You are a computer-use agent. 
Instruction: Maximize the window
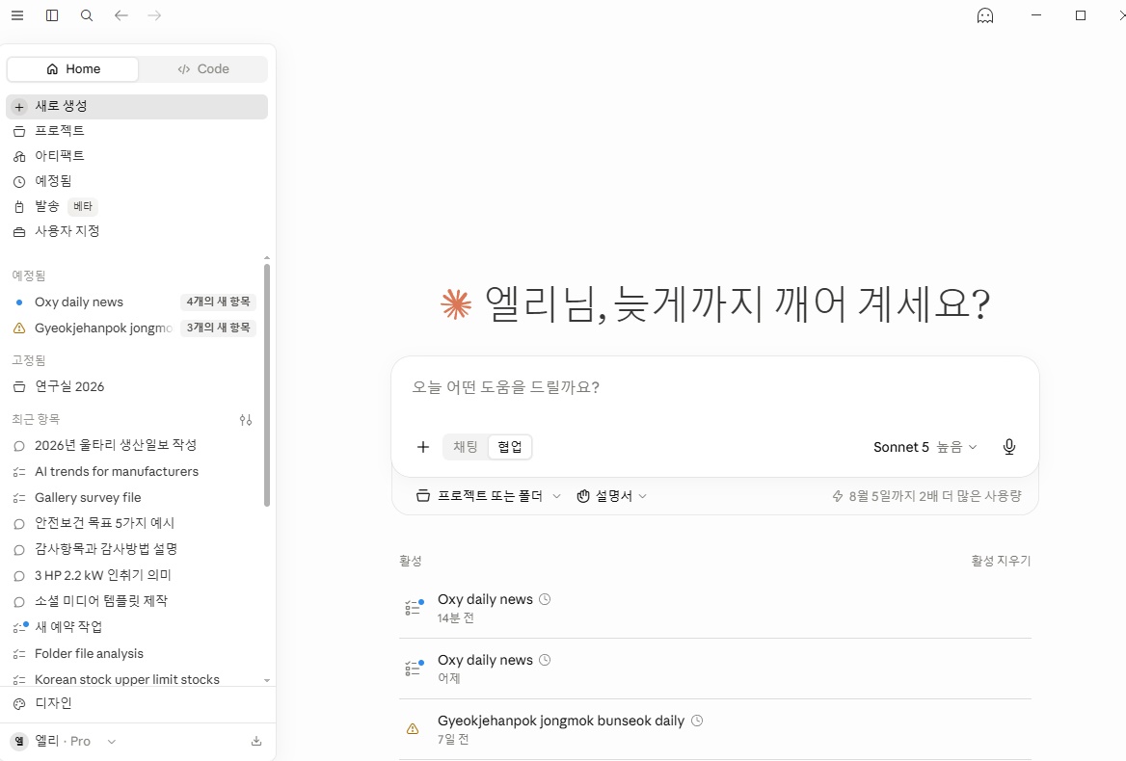coord(1080,15)
